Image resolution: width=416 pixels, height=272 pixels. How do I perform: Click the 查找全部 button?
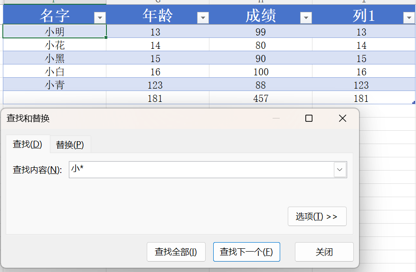point(176,252)
